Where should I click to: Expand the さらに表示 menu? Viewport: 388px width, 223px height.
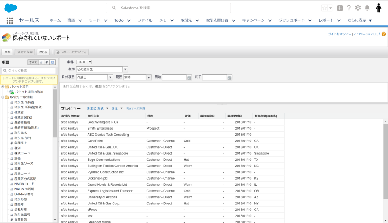360,20
